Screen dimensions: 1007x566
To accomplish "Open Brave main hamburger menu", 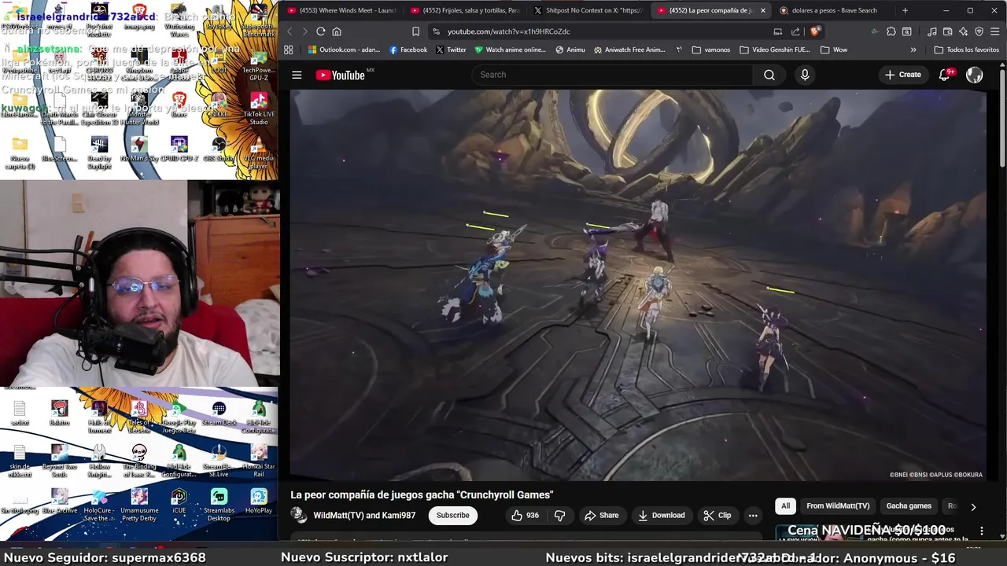I will (x=995, y=31).
